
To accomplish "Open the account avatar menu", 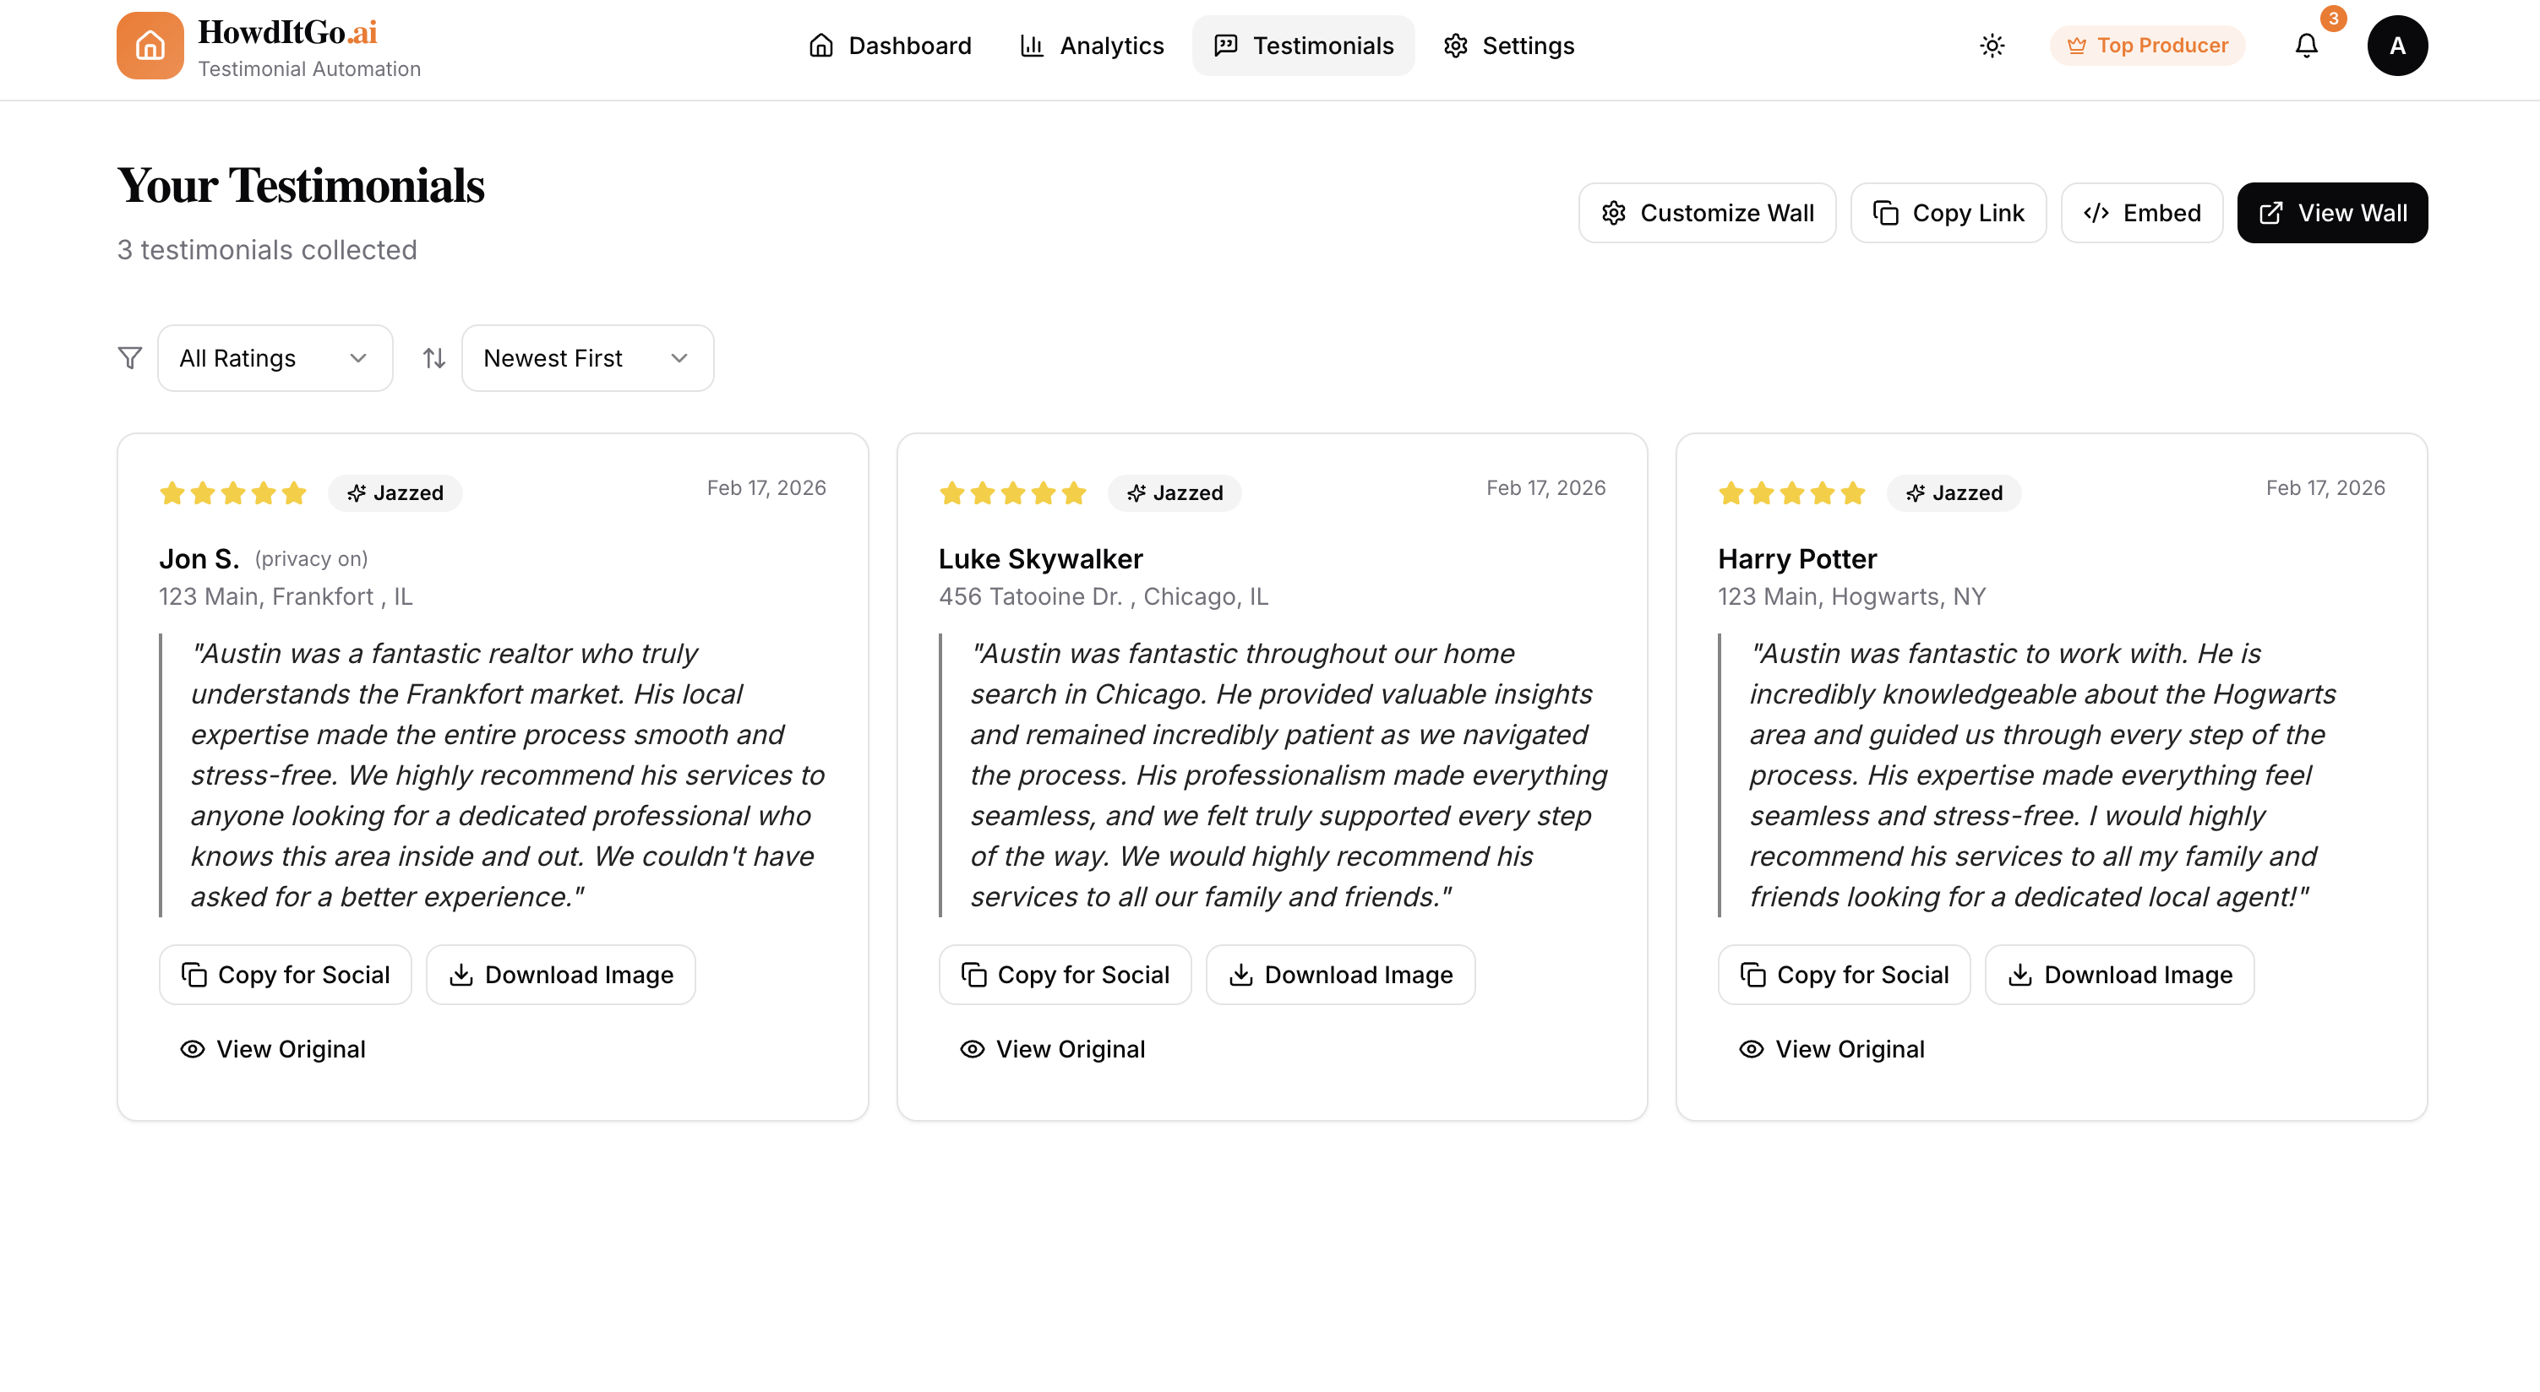I will pyautogui.click(x=2398, y=46).
